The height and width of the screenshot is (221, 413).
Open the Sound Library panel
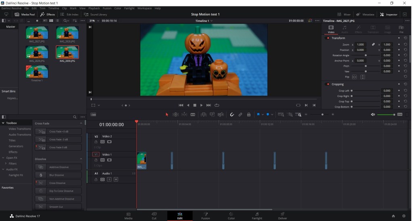(x=95, y=15)
